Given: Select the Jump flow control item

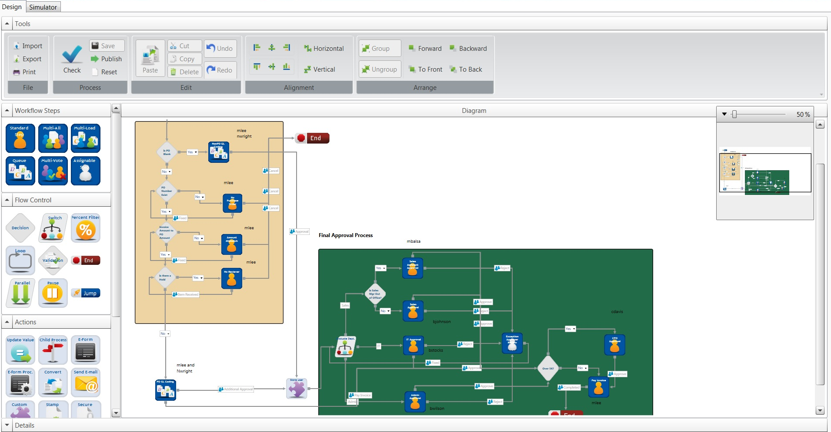Looking at the screenshot, I should click(86, 293).
